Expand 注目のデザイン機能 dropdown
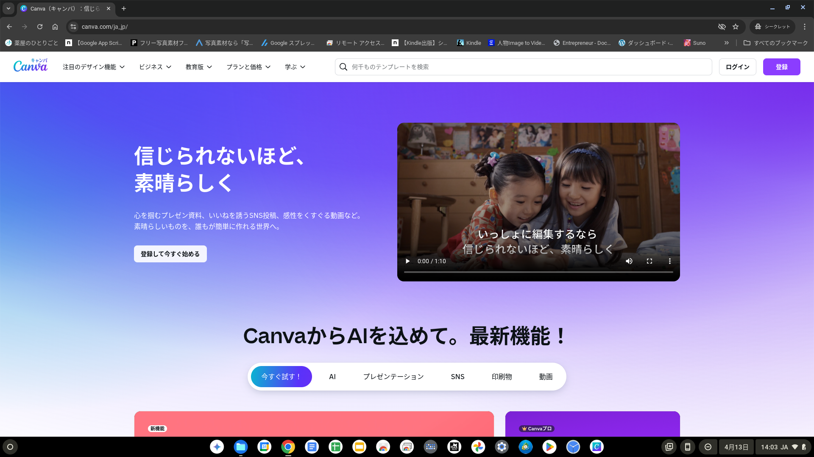 click(x=94, y=67)
